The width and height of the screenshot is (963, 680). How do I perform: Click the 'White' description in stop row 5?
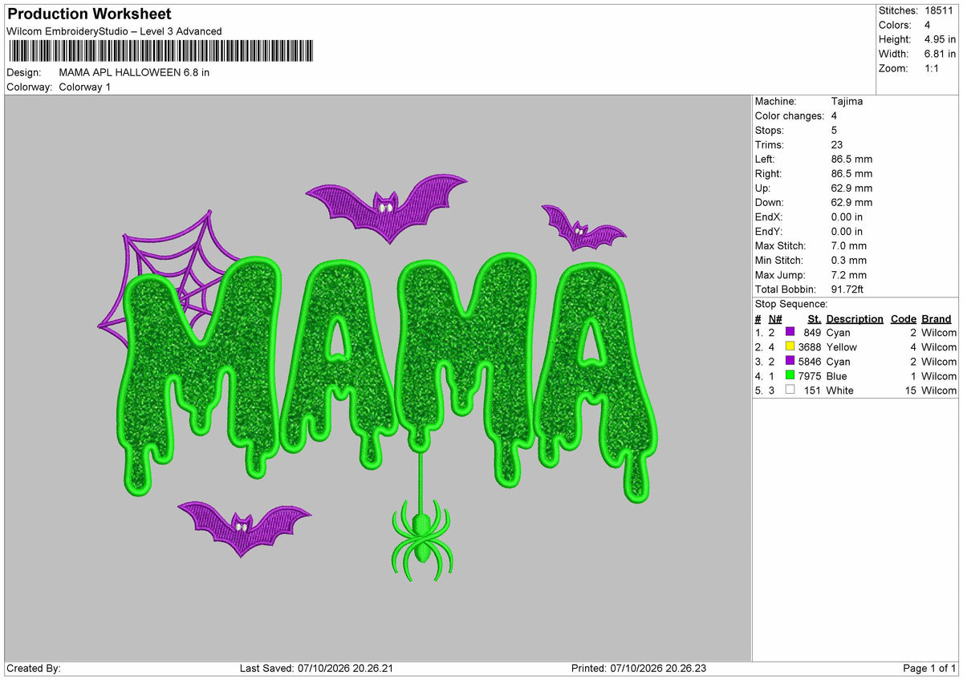point(839,391)
